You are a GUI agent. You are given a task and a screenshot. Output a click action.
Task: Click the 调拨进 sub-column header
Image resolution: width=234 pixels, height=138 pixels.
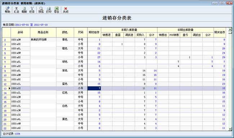pyautogui.click(x=129, y=35)
